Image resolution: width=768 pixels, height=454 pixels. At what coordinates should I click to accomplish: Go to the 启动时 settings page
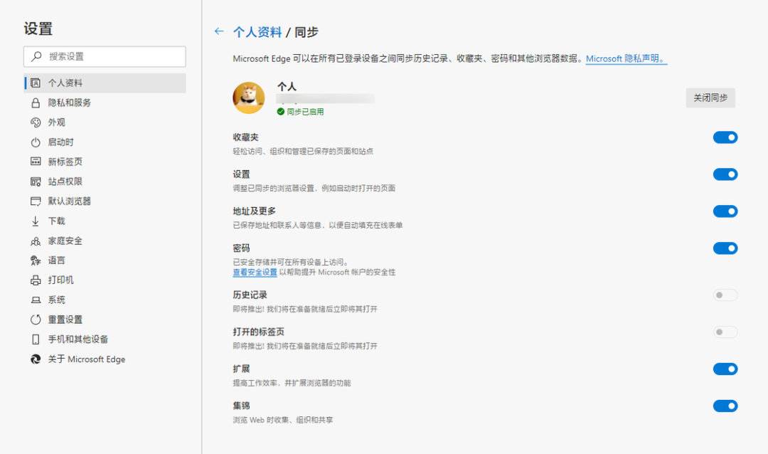click(x=105, y=142)
